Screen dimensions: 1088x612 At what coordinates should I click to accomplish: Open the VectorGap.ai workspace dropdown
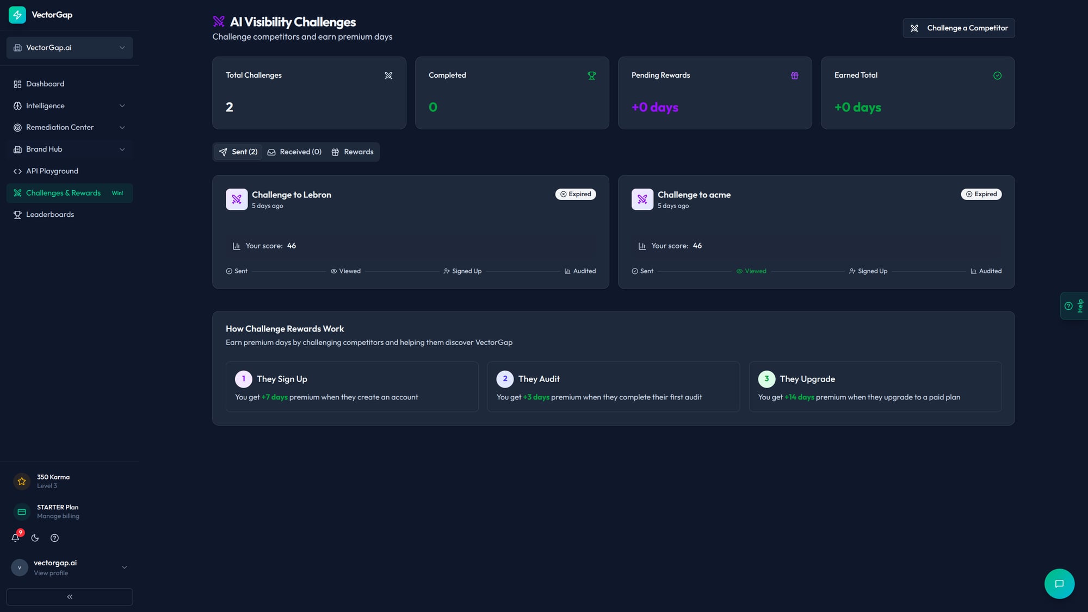tap(70, 48)
